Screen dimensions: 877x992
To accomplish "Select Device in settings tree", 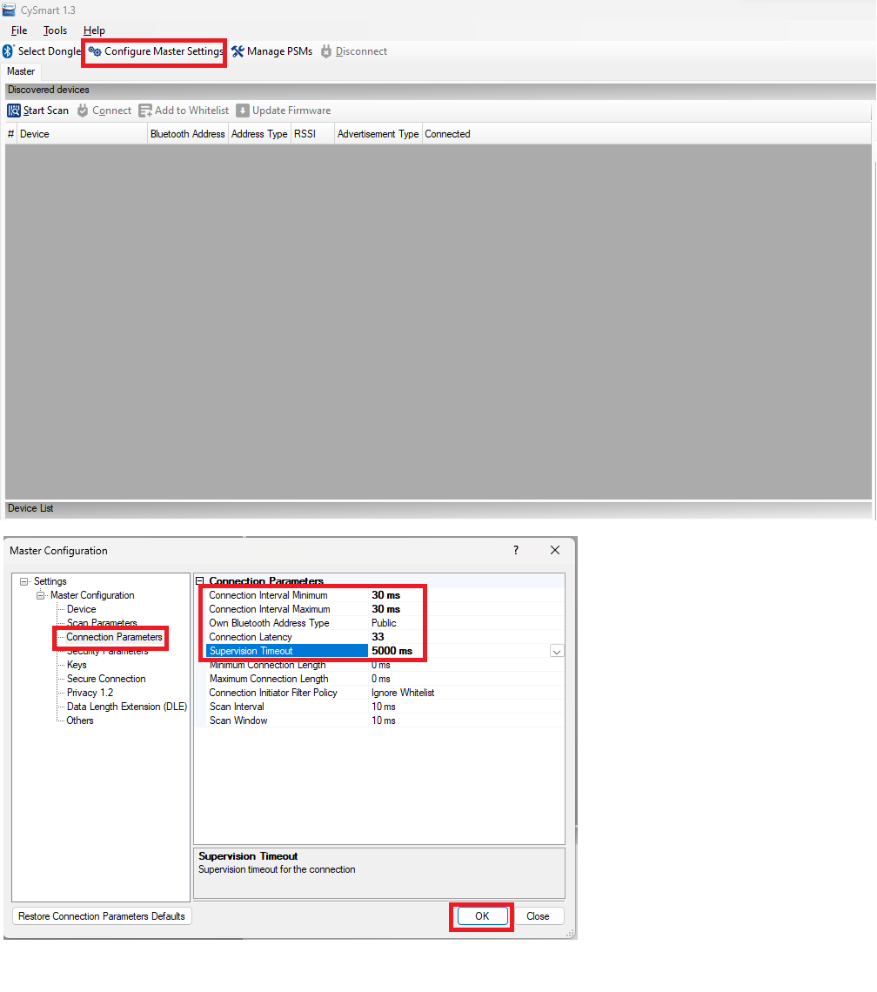I will 82,609.
